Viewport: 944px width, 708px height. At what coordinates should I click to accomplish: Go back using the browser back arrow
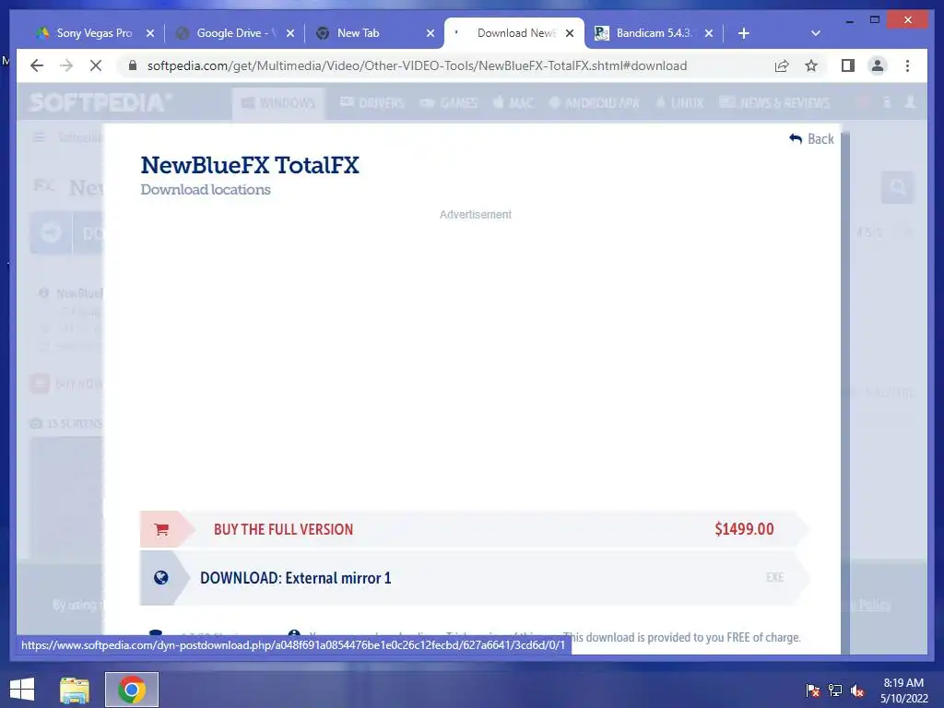pos(37,65)
